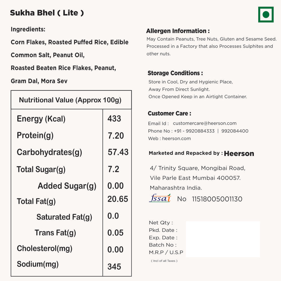This screenshot has width=281, height=281.
Task: Select the Sodium(mg) value 345
Action: (x=114, y=266)
